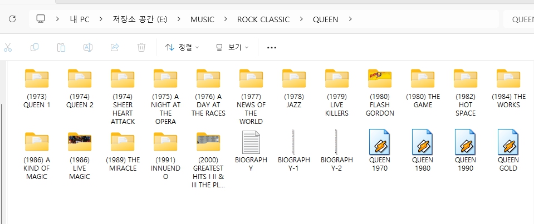
Task: Go to 저장소 공간 (E:) breadcrumb
Action: [140, 19]
